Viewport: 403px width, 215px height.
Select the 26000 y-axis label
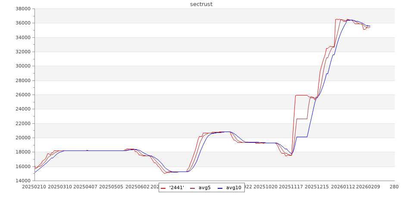tap(22, 95)
